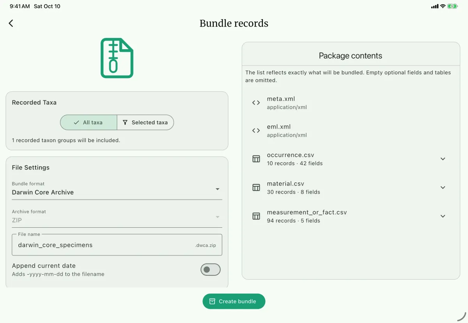Click the code icon beside meta.xml

point(256,103)
